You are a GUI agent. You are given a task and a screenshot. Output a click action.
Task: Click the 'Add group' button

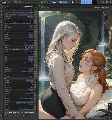(x=26, y=115)
